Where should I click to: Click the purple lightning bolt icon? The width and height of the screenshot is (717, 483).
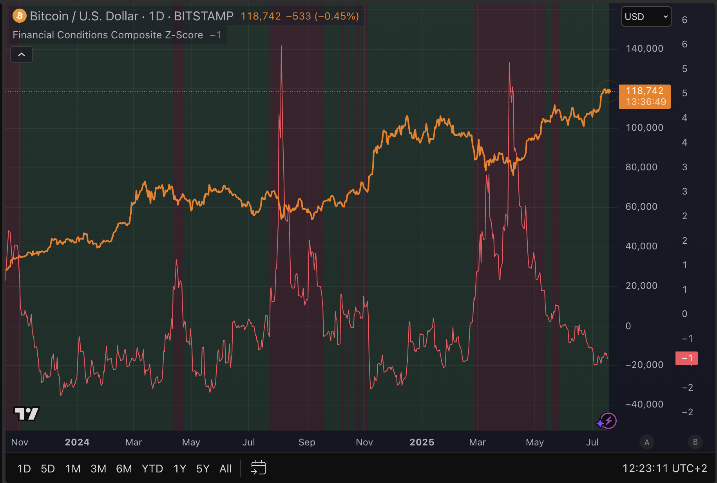coord(608,421)
